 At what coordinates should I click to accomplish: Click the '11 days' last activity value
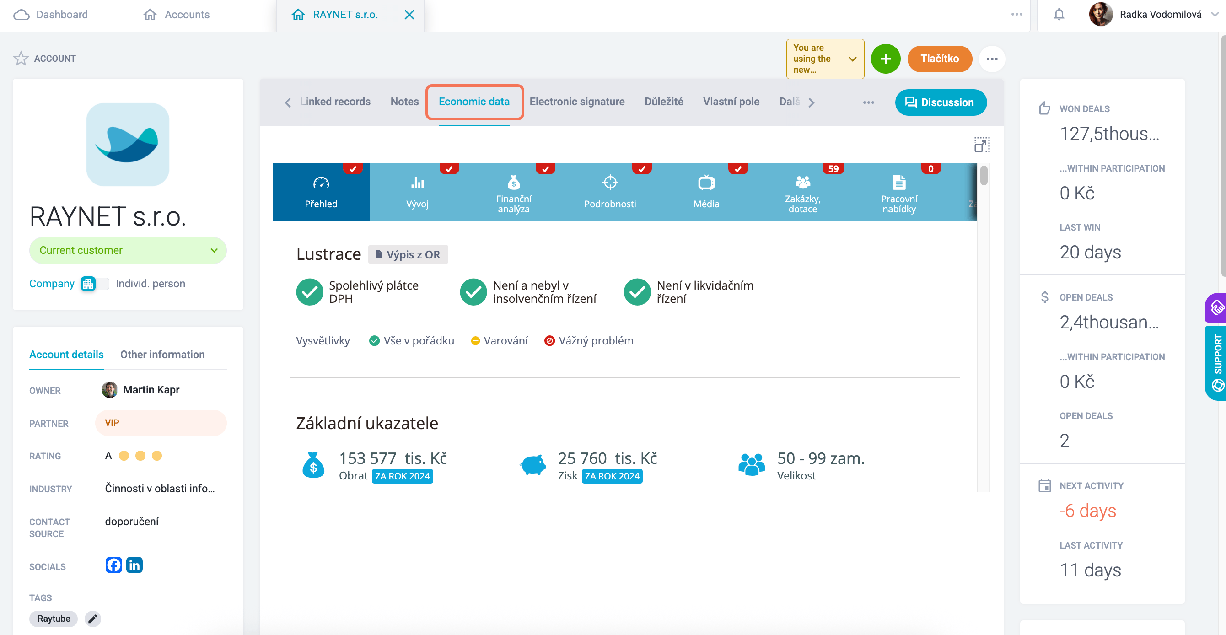click(x=1090, y=570)
